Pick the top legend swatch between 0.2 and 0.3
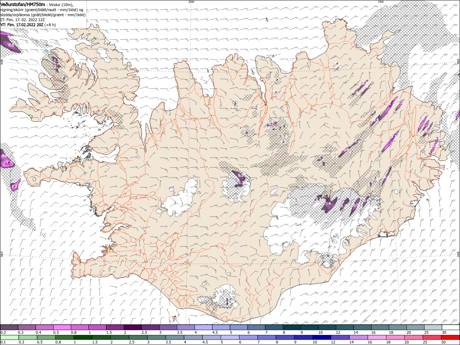This screenshot has height=345, width=460. (9, 327)
